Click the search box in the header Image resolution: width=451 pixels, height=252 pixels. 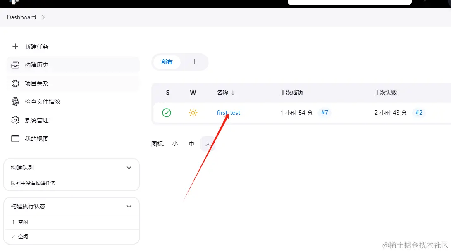click(349, 2)
